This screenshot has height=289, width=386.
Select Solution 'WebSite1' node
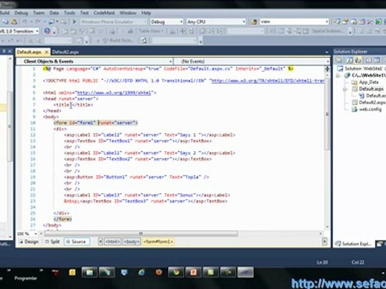click(x=361, y=69)
